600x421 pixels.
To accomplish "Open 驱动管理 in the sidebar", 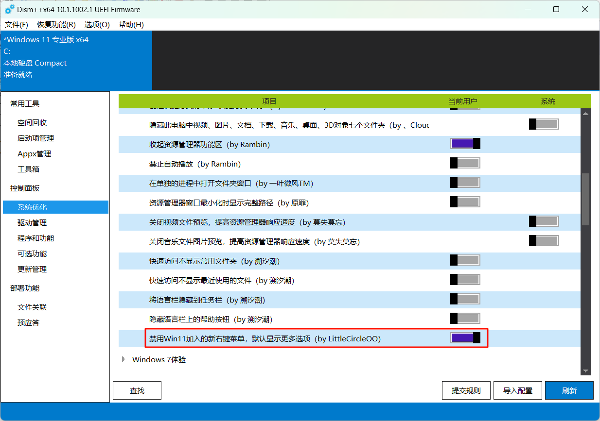I will click(x=32, y=223).
